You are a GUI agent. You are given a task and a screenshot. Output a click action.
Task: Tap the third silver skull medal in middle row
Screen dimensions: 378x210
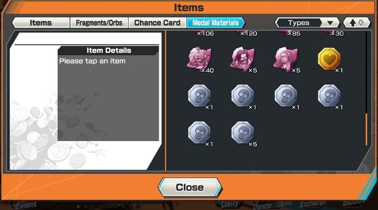286,96
